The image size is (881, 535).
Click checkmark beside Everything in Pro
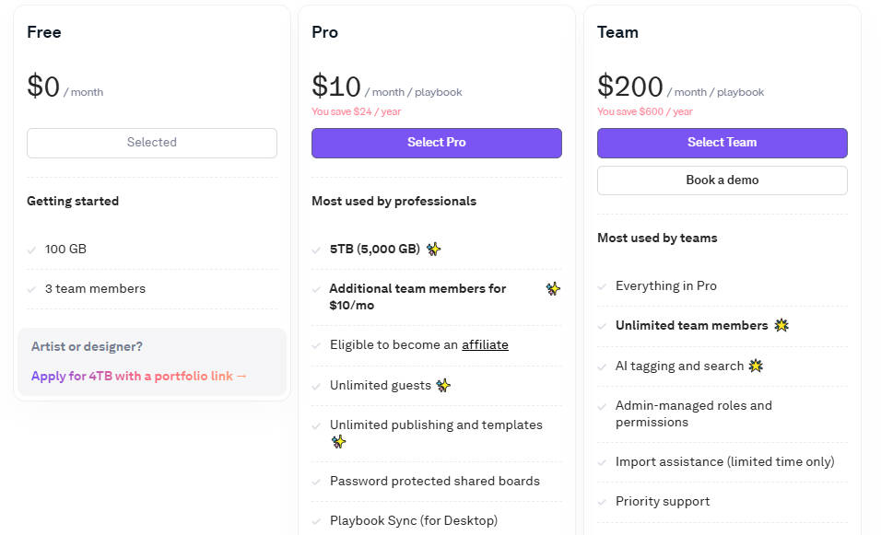click(603, 286)
